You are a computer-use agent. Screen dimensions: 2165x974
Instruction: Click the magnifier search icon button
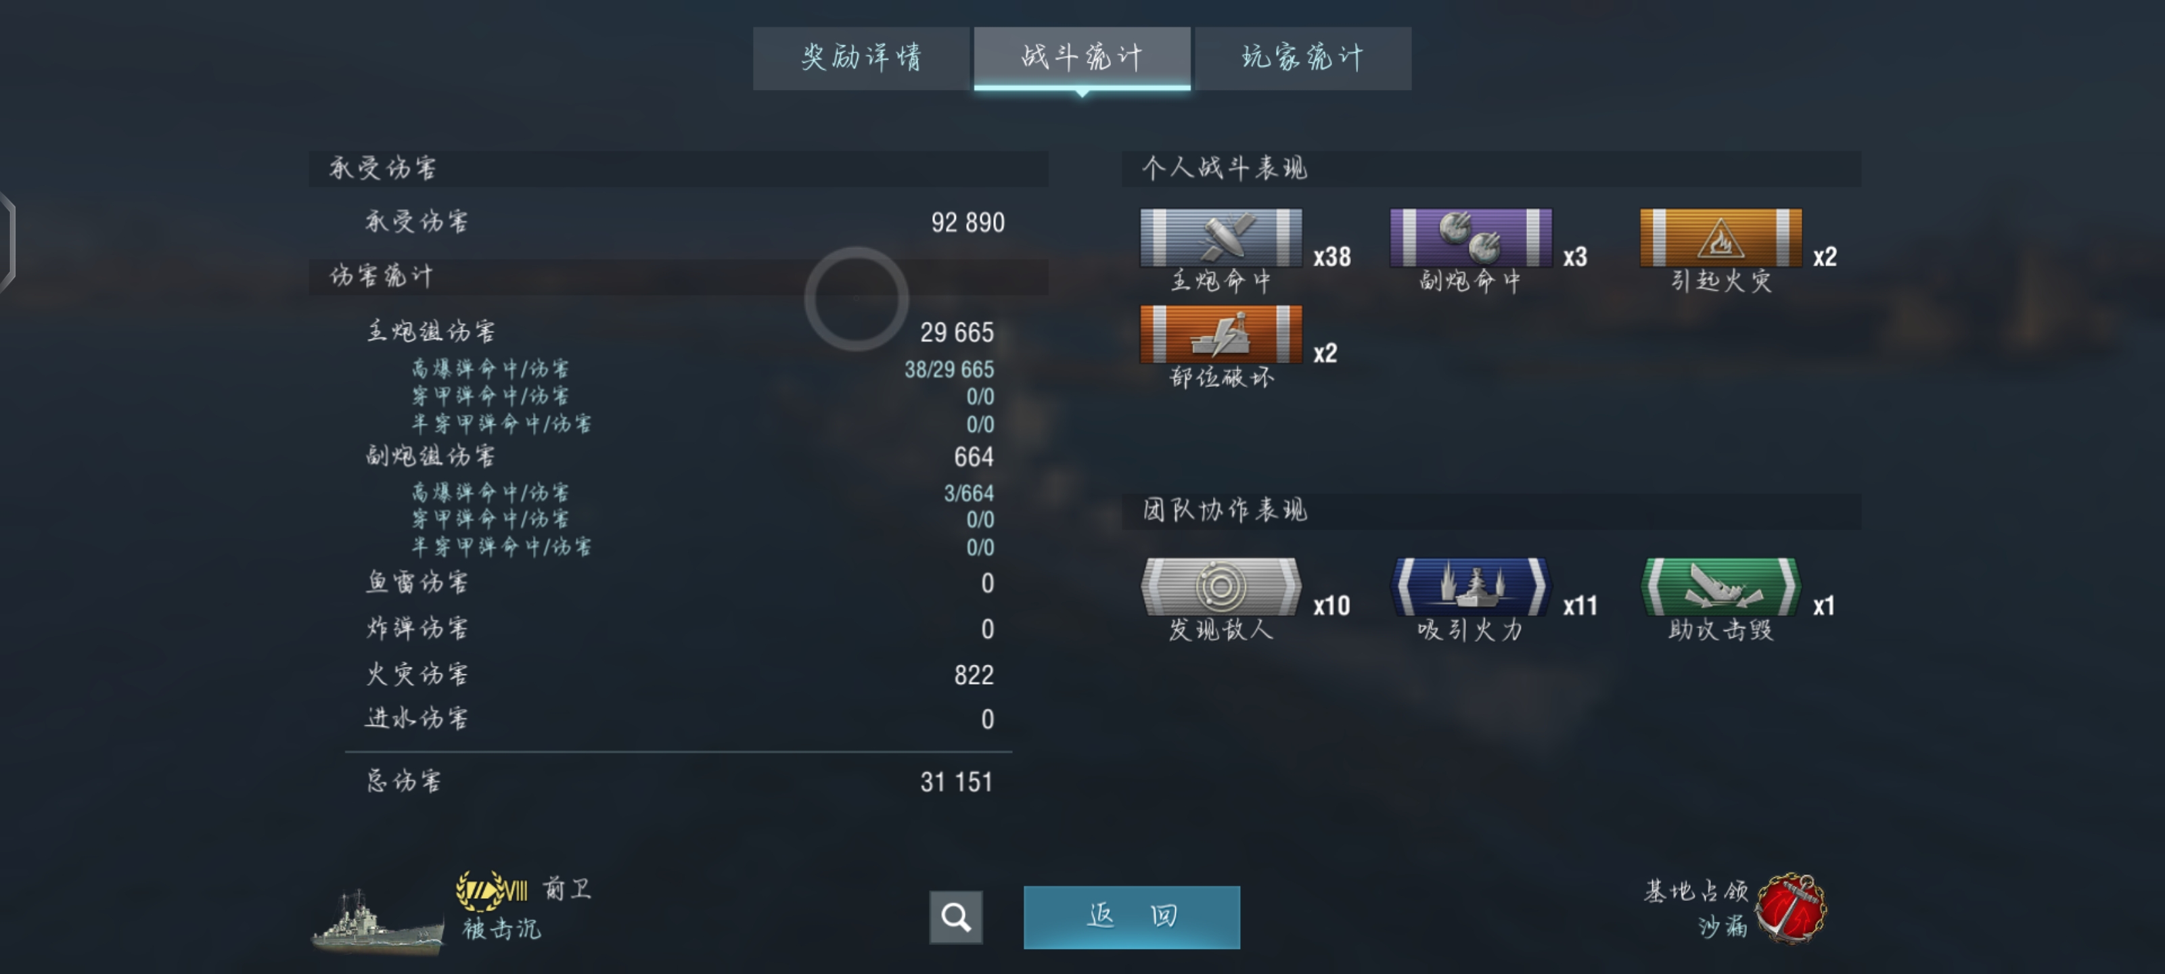(x=955, y=917)
